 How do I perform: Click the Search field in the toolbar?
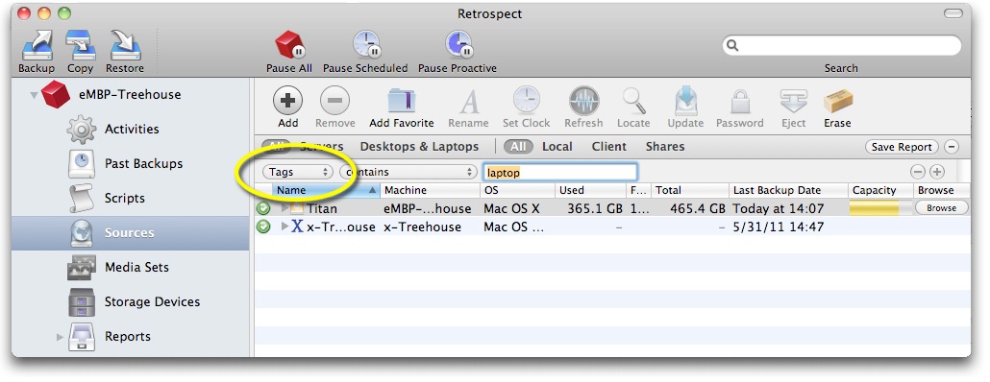(x=842, y=45)
